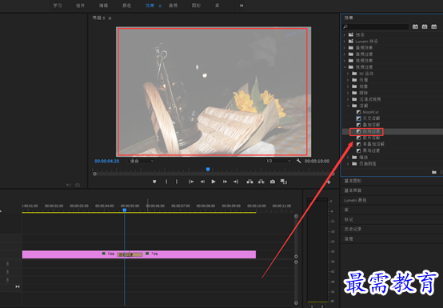Collapse the 视频过渡 folder
The height and width of the screenshot is (308, 443).
pos(345,67)
